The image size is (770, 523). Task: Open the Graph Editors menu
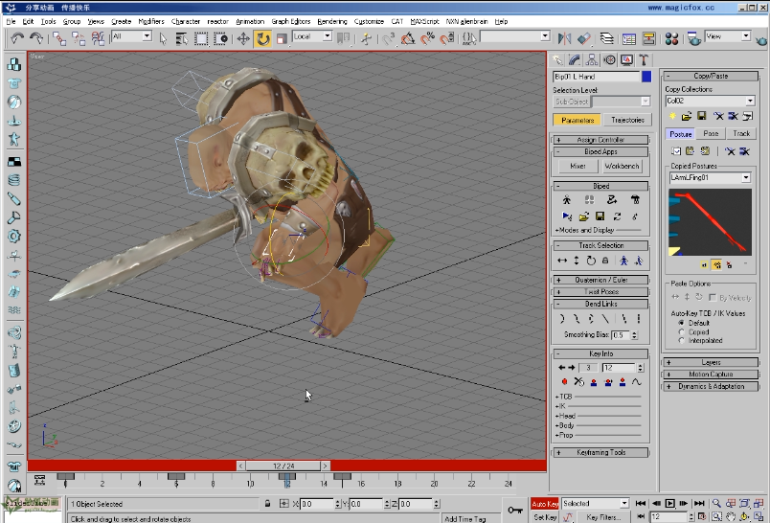click(x=291, y=22)
